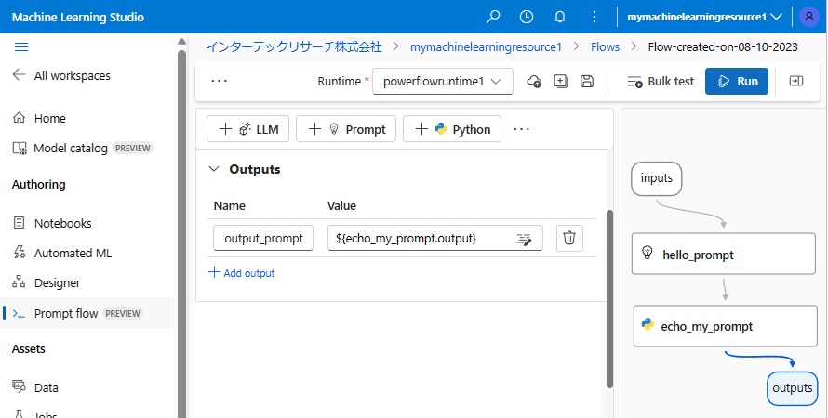This screenshot has width=828, height=418.
Task: Select the hello_prompt graph node
Action: point(724,255)
